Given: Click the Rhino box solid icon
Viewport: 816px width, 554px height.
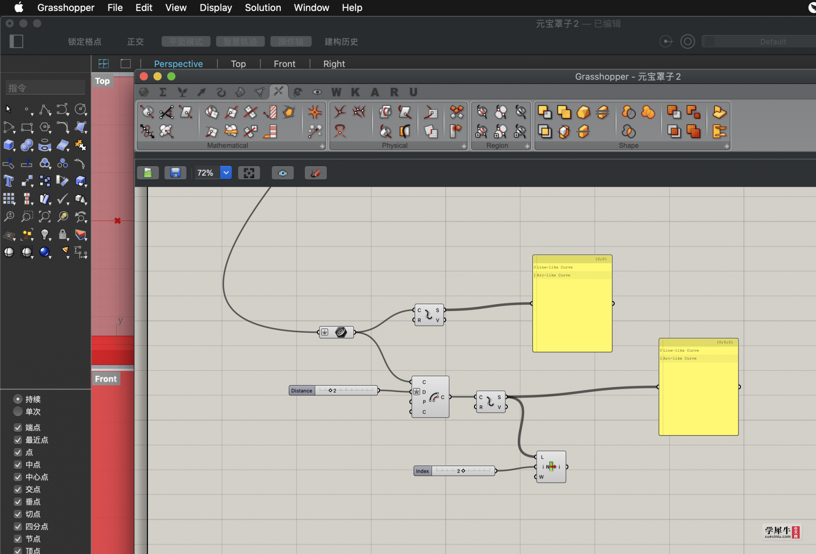Looking at the screenshot, I should tap(9, 145).
